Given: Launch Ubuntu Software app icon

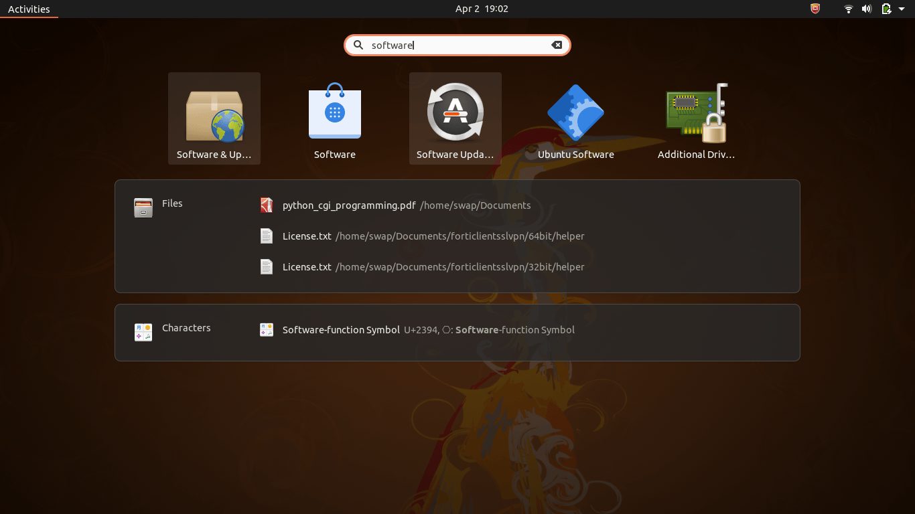Looking at the screenshot, I should 576,117.
